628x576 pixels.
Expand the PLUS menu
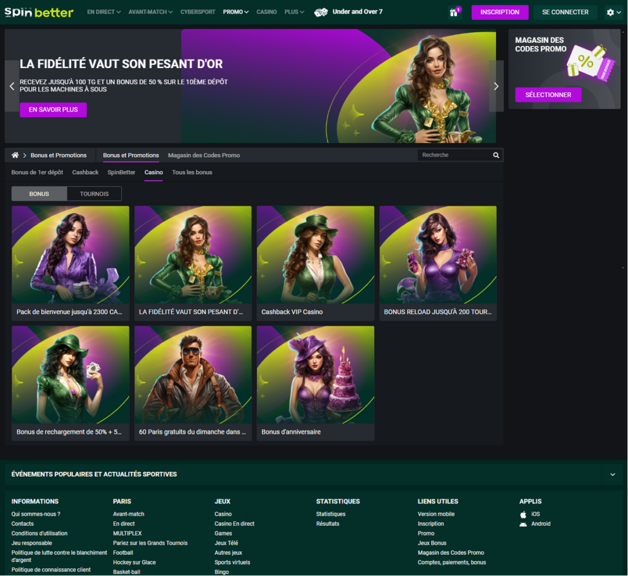coord(294,12)
